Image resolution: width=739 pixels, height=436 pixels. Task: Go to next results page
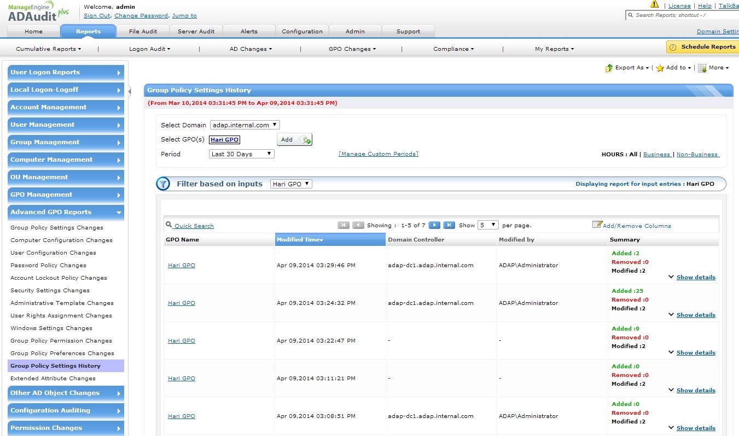pos(434,225)
